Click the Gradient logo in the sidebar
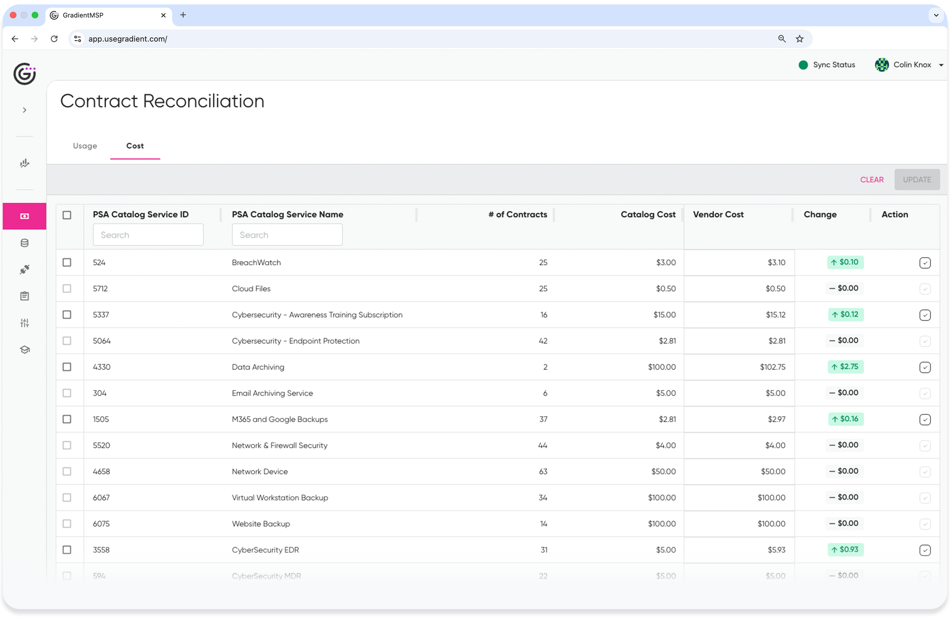The width and height of the screenshot is (950, 628). (24, 74)
